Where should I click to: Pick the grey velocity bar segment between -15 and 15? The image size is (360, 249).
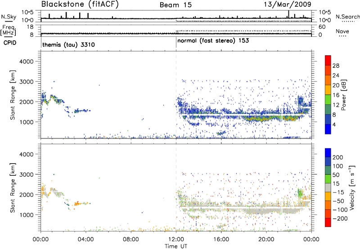click(328, 187)
